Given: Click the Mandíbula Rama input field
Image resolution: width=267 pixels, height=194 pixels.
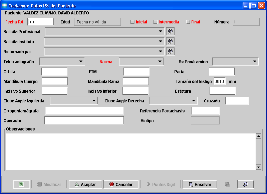Looking at the screenshot, I should (136, 81).
